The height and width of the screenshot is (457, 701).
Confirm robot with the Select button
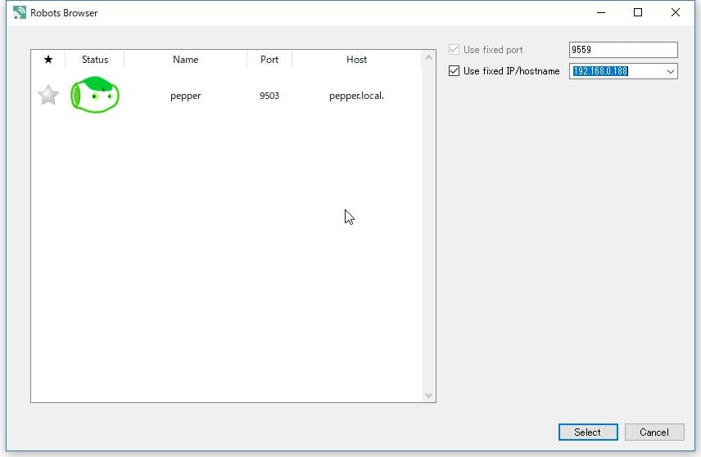pyautogui.click(x=588, y=432)
